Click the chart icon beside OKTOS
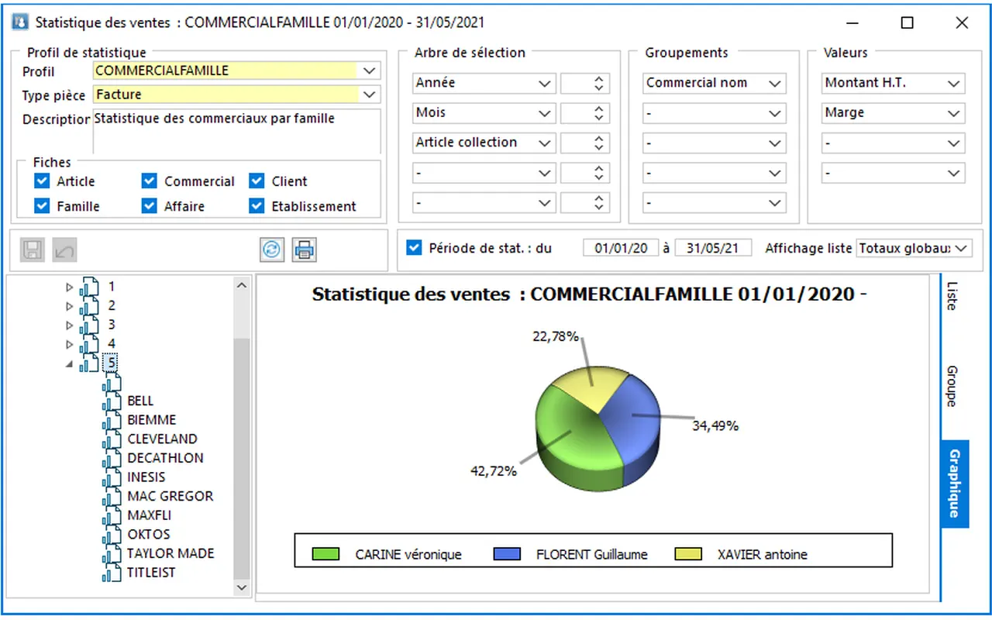The width and height of the screenshot is (992, 620). pyautogui.click(x=112, y=534)
